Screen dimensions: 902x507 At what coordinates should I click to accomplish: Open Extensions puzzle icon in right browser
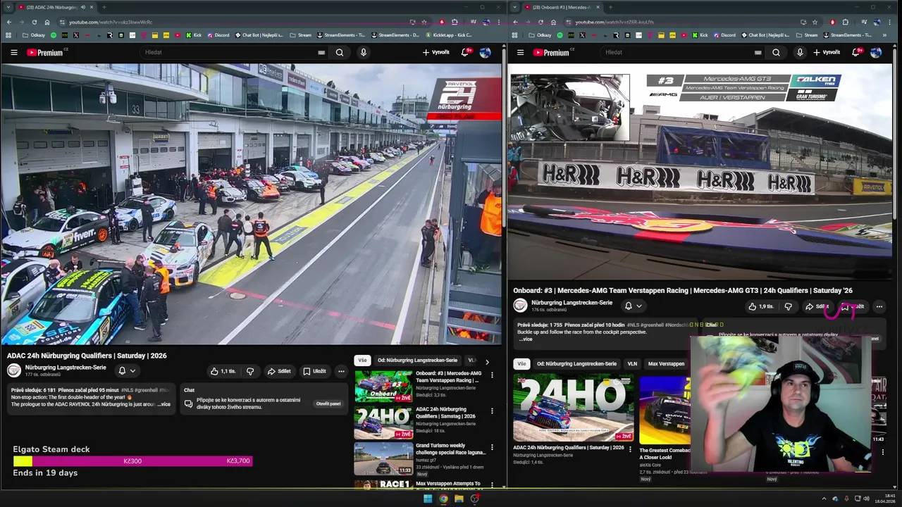pos(846,22)
